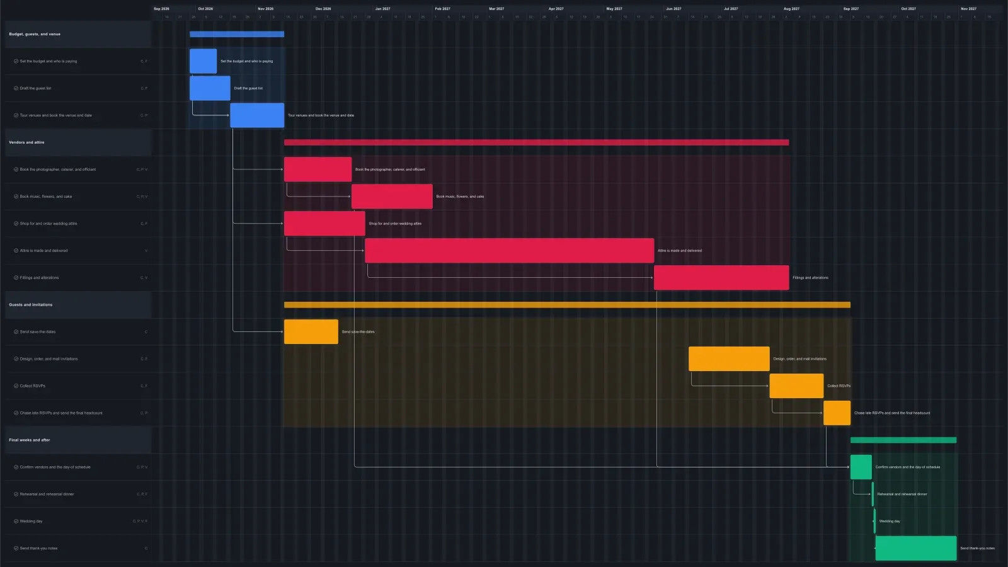The height and width of the screenshot is (567, 1008).
Task: Select the thin blue summary bar for the Budget group
Action: (237, 34)
